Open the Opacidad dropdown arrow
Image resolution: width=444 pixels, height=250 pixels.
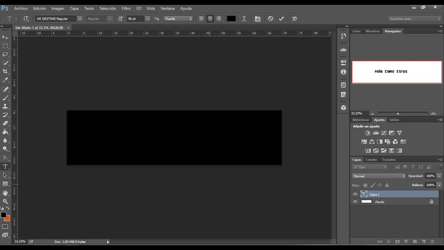pos(439,176)
